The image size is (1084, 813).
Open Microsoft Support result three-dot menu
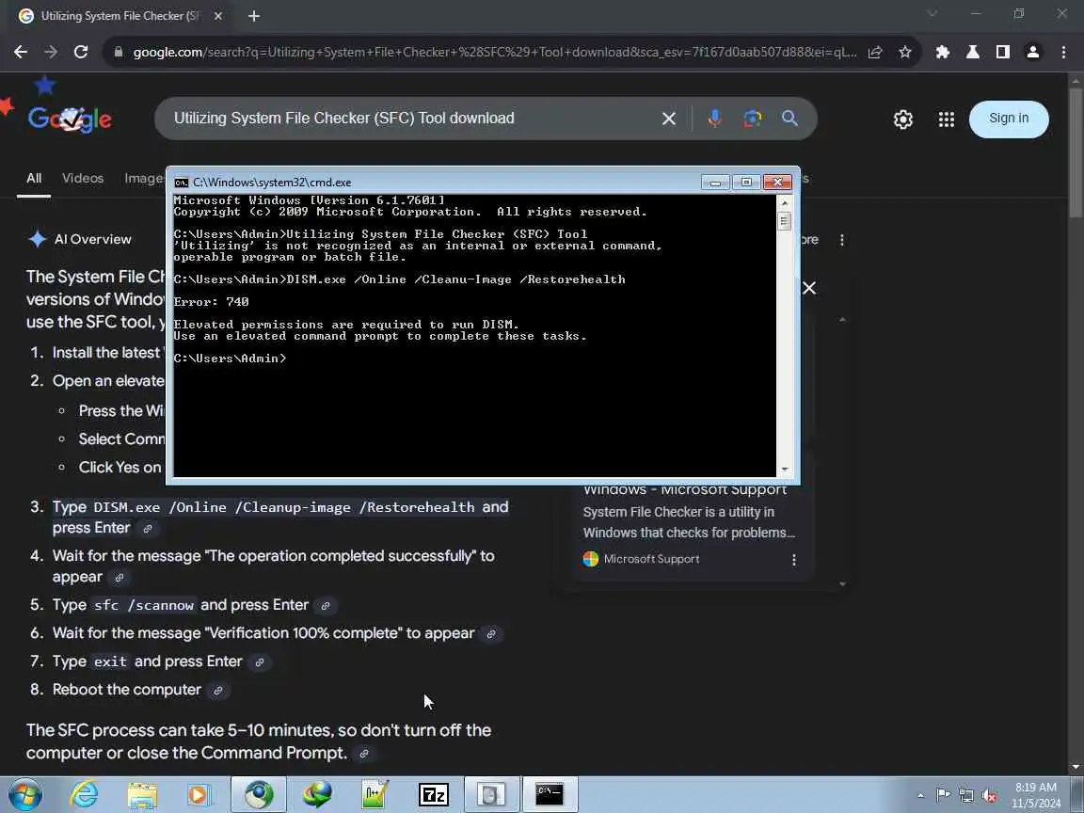[793, 559]
